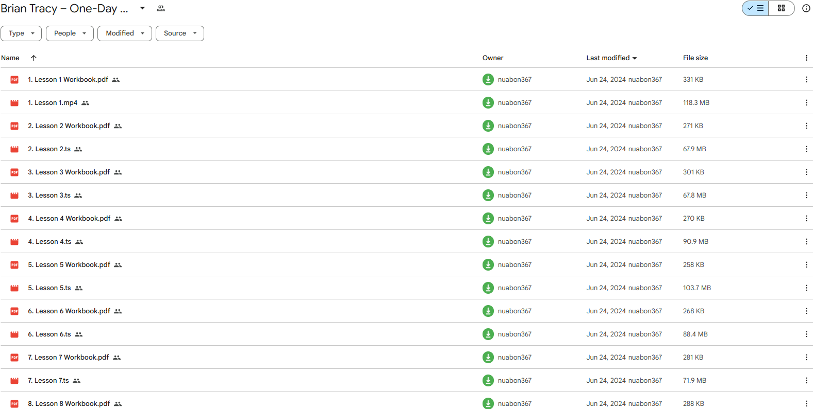Expand the folder title dropdown arrow
Screen dimensions: 813x409
coord(142,8)
